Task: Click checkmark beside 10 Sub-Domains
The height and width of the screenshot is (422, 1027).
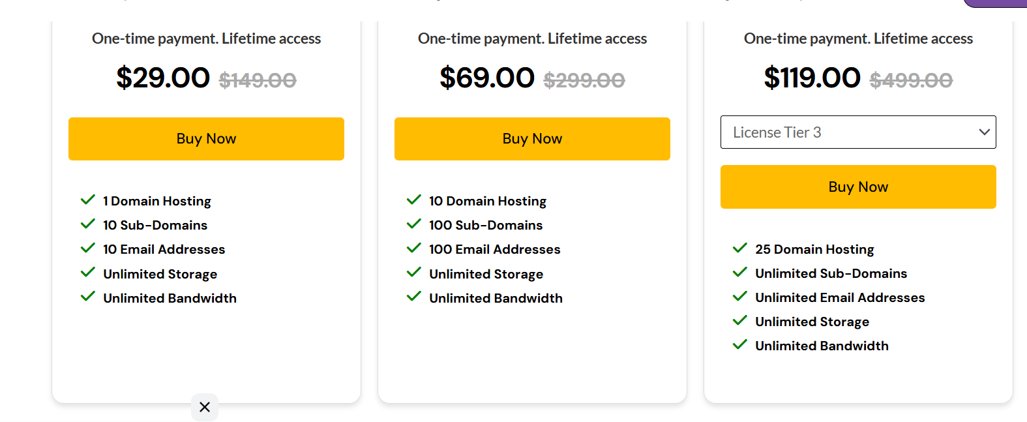Action: [88, 224]
